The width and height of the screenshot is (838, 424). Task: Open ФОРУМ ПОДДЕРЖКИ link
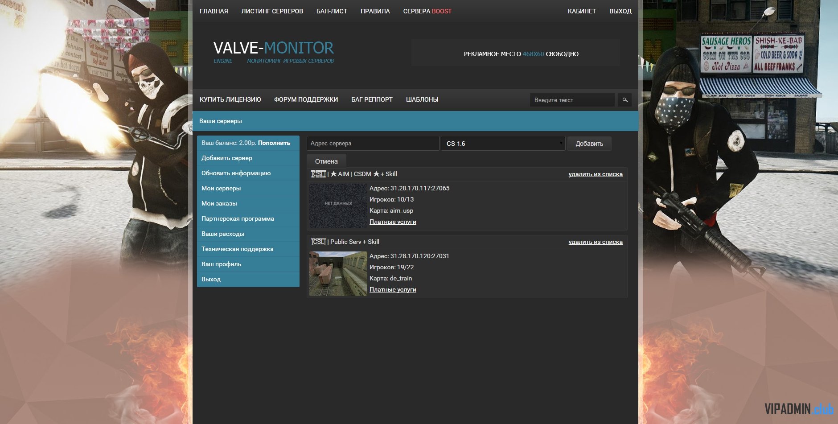pyautogui.click(x=306, y=99)
